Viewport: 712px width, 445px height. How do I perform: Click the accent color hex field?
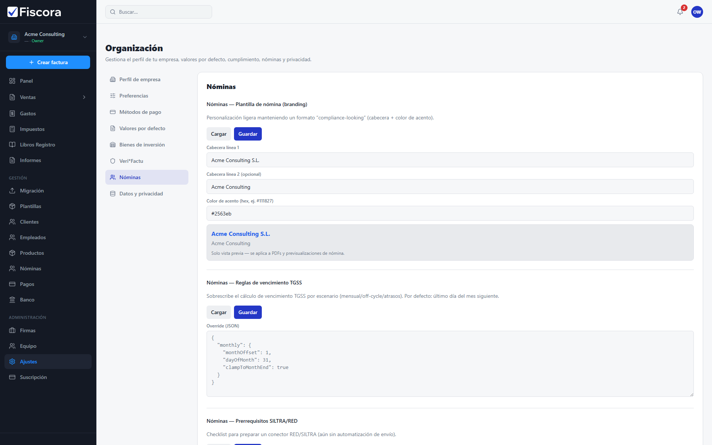point(450,213)
